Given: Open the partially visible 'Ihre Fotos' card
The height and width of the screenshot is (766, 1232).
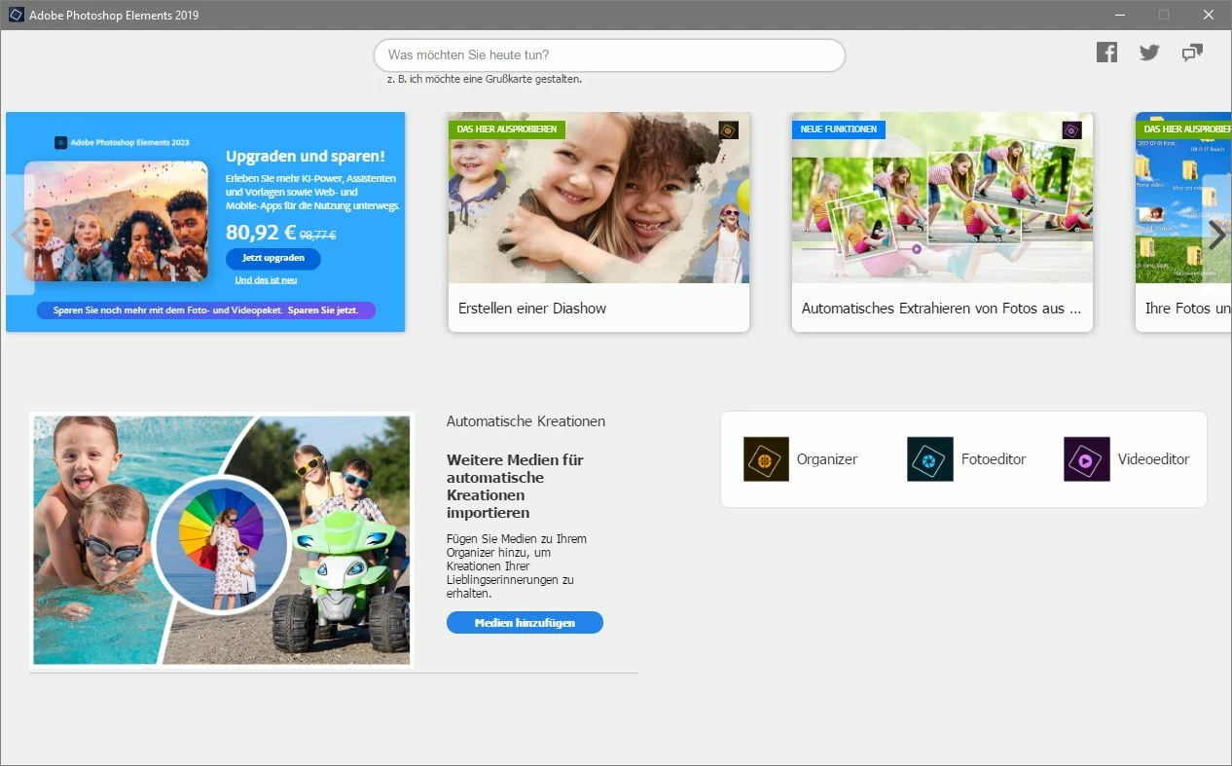Looking at the screenshot, I should coord(1183,222).
